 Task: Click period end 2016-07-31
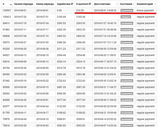click(42, 17)
